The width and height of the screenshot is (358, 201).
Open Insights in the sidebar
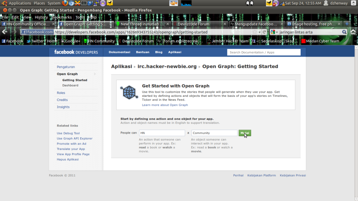(63, 107)
